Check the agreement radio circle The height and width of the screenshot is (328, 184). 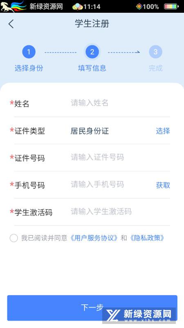[14, 238]
